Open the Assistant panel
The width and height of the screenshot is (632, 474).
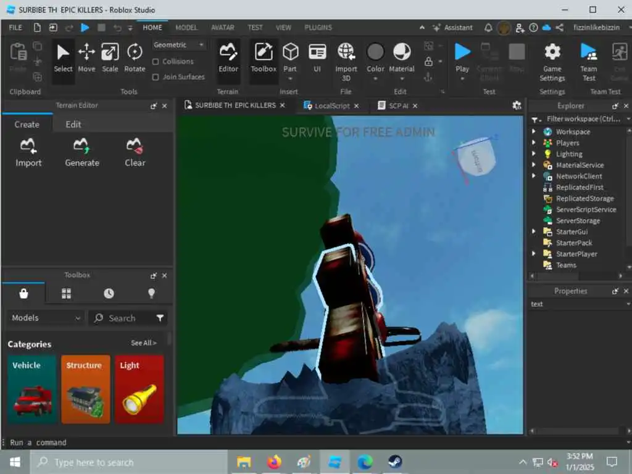[x=452, y=27]
